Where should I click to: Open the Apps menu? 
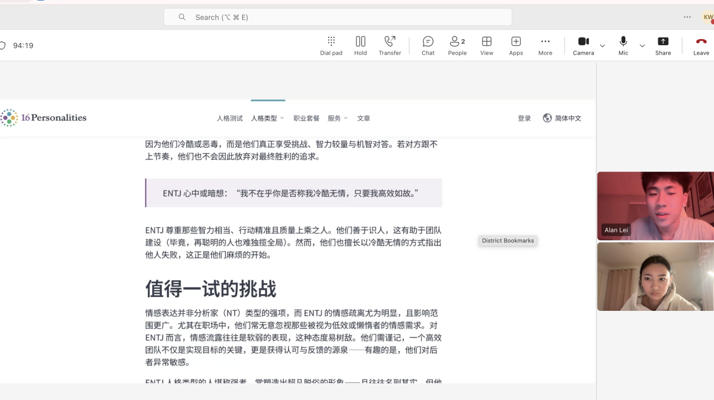[516, 45]
